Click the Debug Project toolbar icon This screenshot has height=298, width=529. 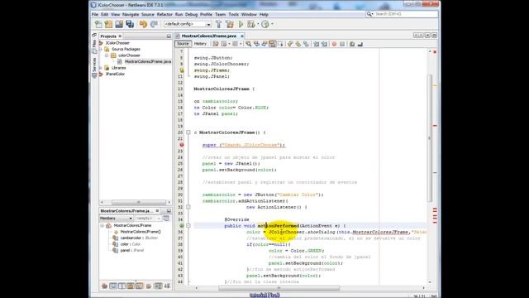point(250,24)
